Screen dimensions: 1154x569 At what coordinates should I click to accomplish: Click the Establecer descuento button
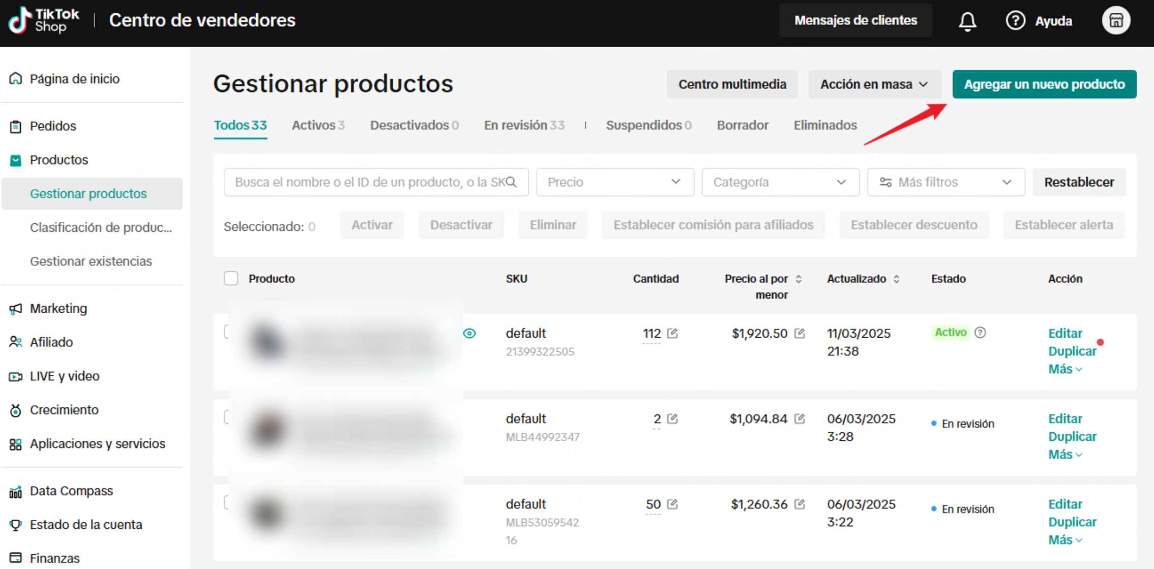click(x=914, y=225)
